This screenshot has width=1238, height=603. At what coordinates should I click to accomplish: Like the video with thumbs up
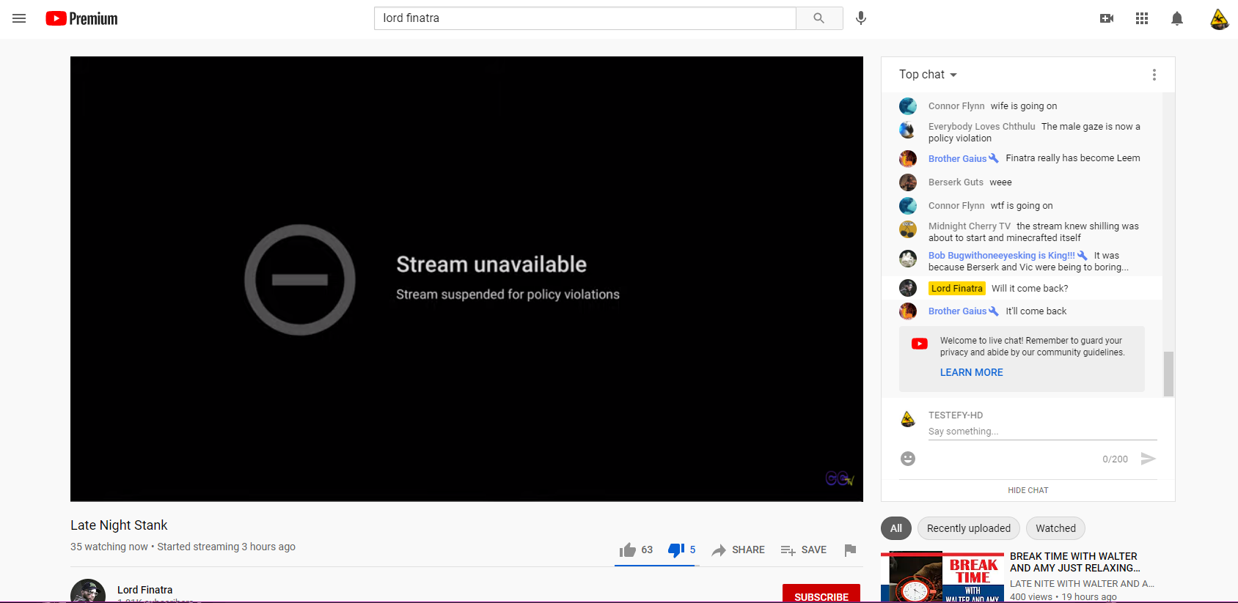[x=628, y=550]
